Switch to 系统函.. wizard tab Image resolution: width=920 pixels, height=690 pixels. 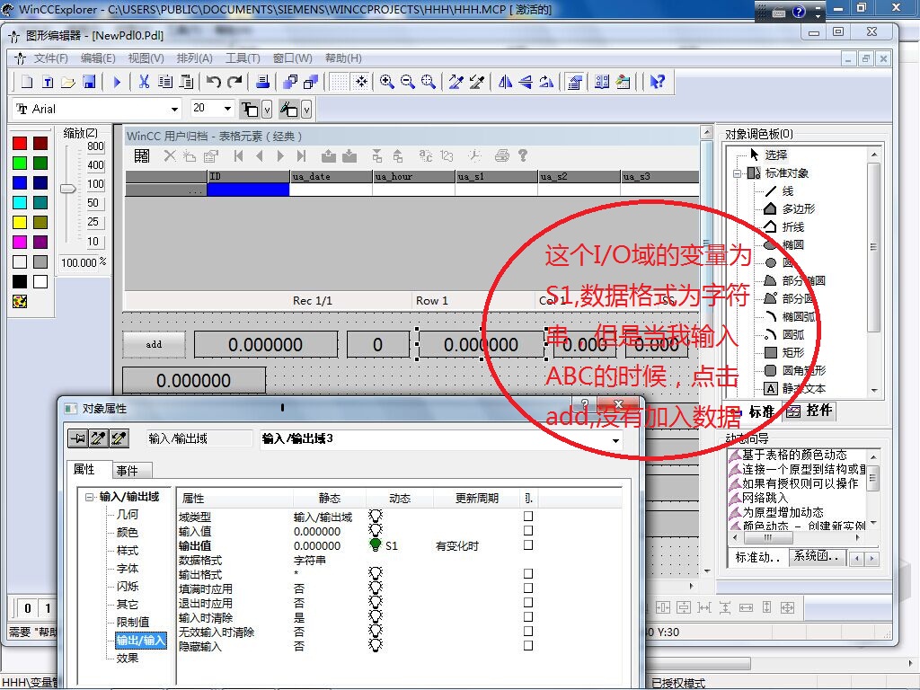pyautogui.click(x=818, y=557)
